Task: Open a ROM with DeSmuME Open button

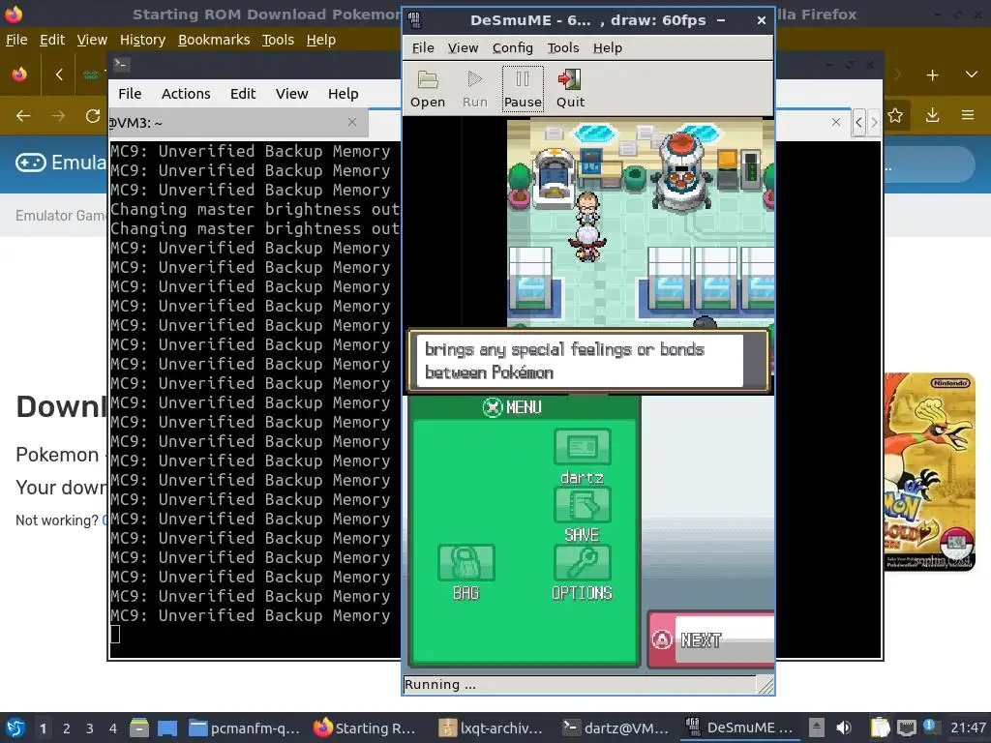Action: [427, 89]
